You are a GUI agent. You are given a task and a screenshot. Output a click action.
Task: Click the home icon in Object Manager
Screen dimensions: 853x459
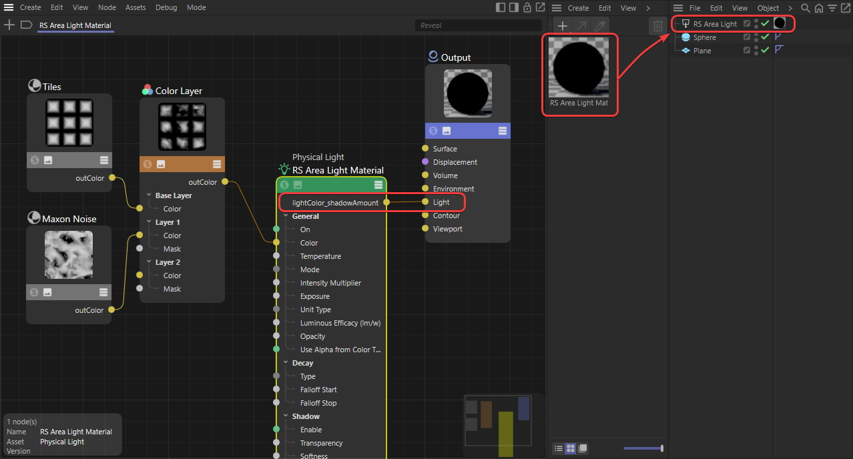(x=819, y=8)
